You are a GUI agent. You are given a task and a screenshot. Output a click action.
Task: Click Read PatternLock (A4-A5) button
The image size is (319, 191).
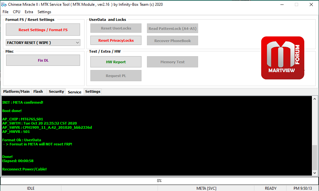pos(172,29)
